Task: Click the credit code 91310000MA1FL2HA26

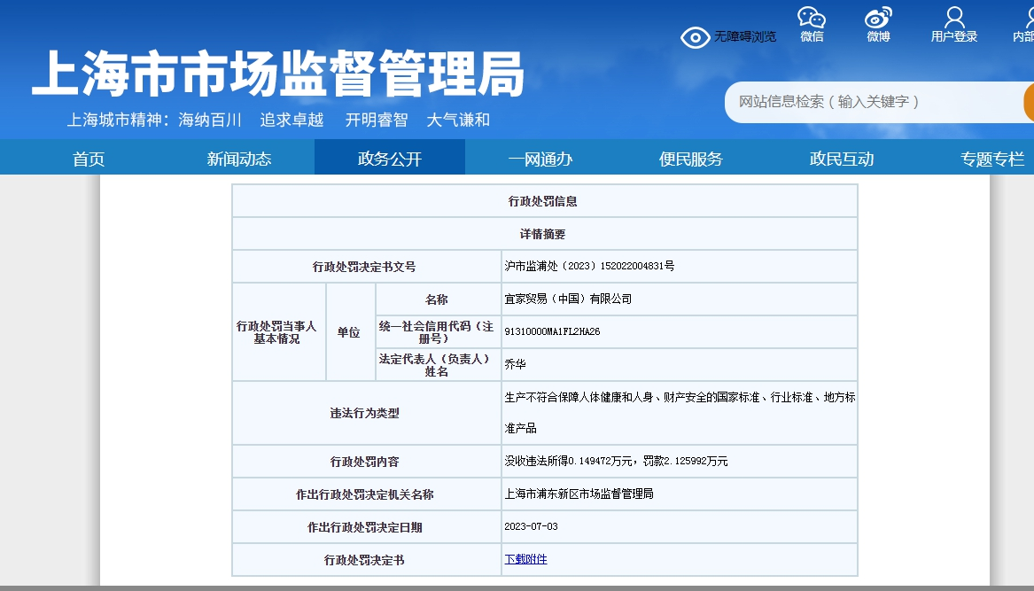Action: pyautogui.click(x=552, y=331)
